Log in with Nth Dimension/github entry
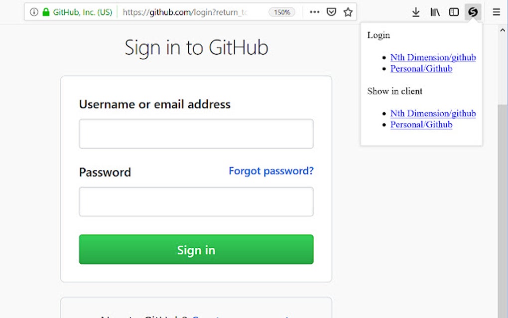 433,57
